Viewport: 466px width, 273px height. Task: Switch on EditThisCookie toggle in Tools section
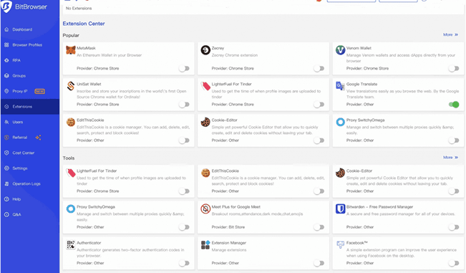coord(319,191)
